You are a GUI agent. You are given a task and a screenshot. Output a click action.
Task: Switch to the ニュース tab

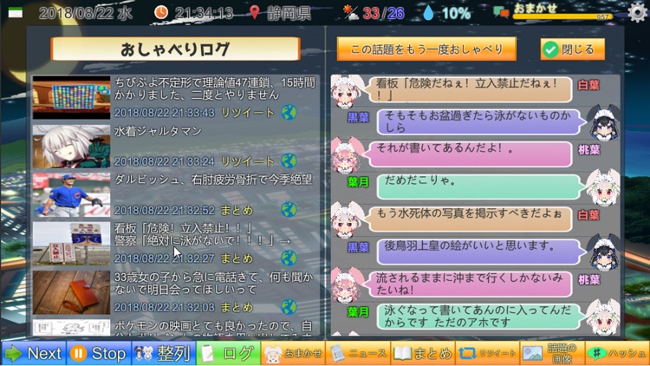359,353
